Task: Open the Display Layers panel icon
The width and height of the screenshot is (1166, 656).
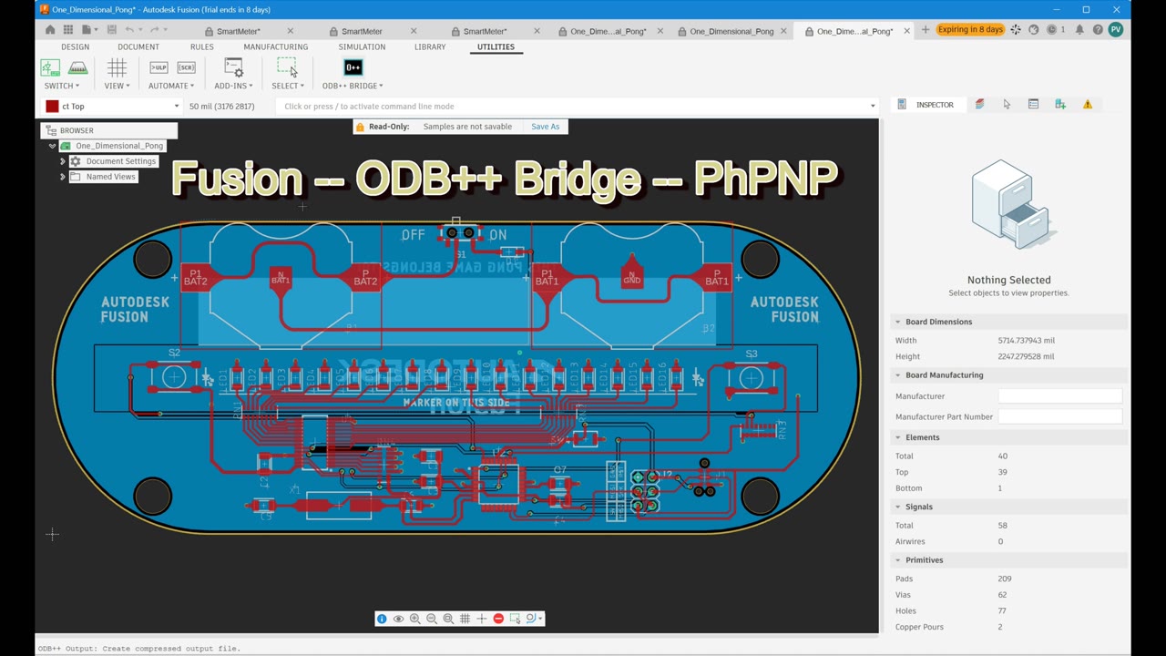Action: tap(979, 105)
